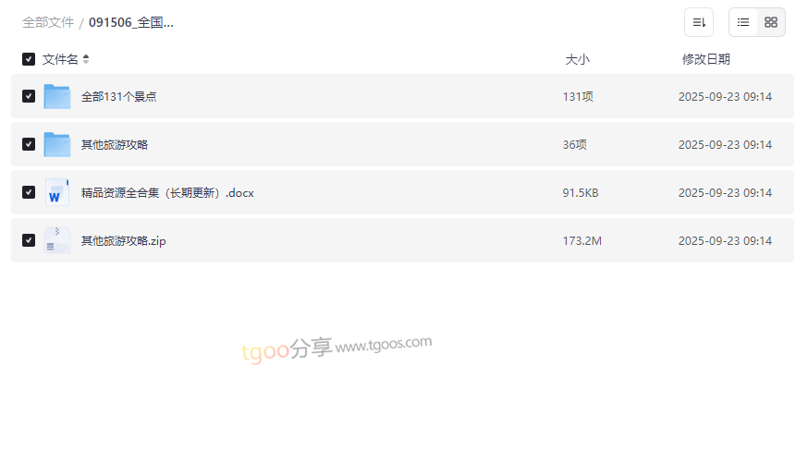Switch to grid view layout
Screen dimensions: 808x475
click(x=771, y=22)
